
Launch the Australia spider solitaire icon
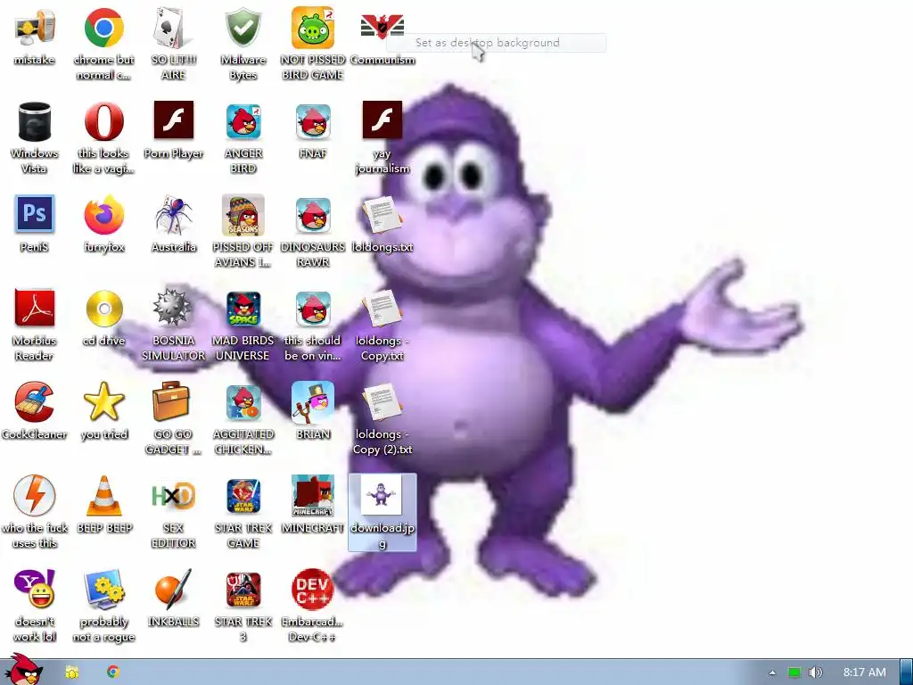click(x=174, y=215)
